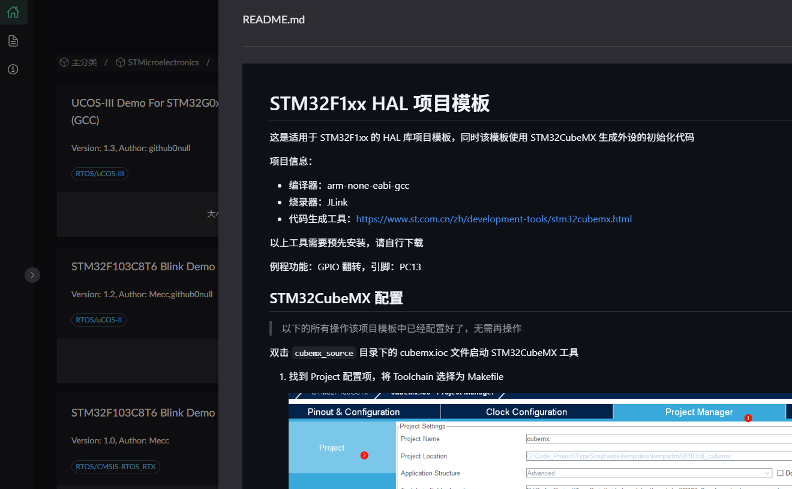Open the Application Structure Advanced dropdown
Image resolution: width=792 pixels, height=489 pixels.
click(649, 473)
